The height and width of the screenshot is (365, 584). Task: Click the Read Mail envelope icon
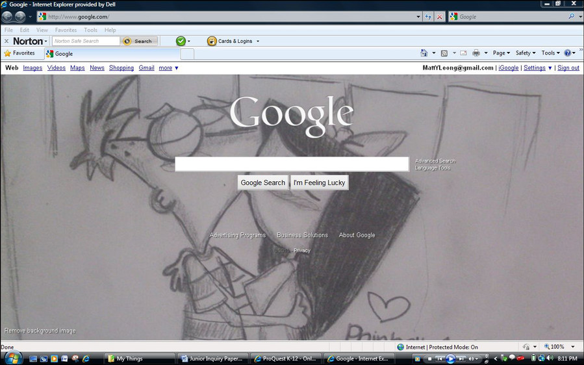point(463,53)
